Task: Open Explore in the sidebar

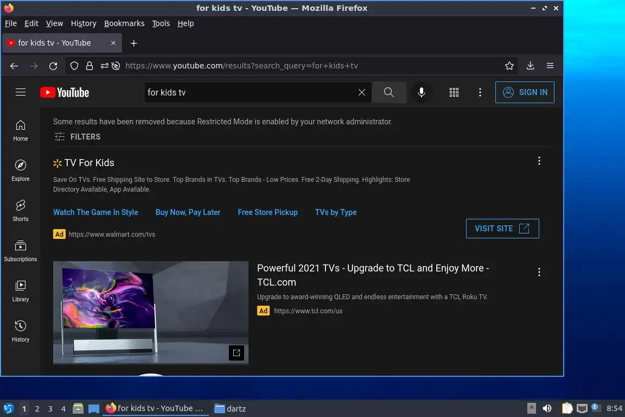Action: pos(20,170)
